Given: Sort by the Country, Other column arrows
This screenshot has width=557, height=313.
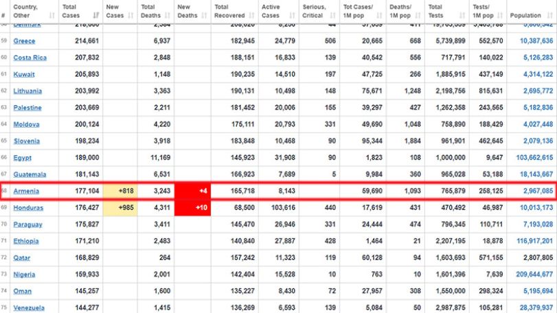Looking at the screenshot, I should tap(52, 16).
